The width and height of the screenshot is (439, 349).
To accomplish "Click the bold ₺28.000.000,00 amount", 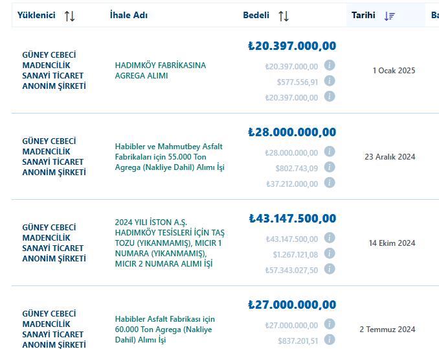I will click(292, 132).
